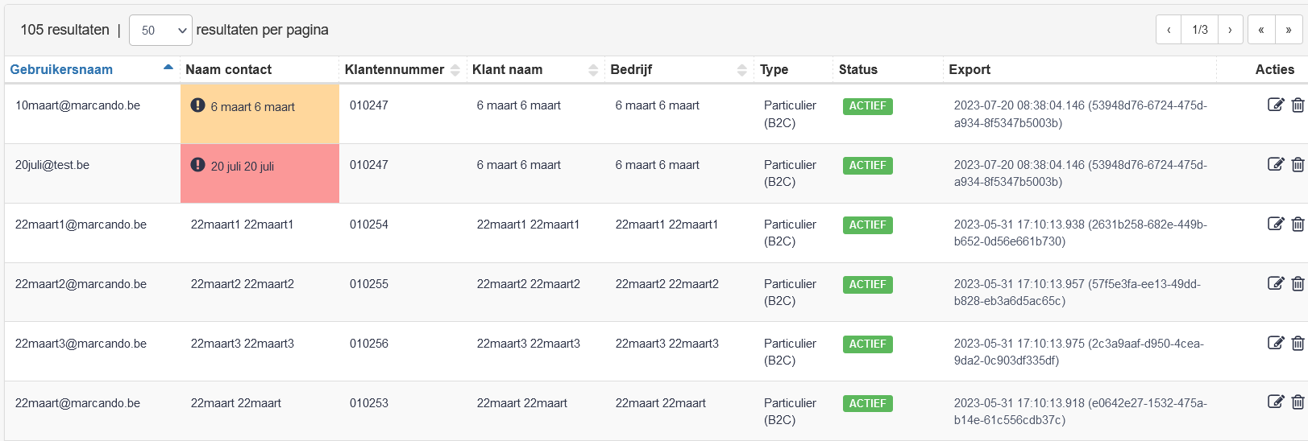Screen dimensions: 1308x441
Task: Click export entry dated 2023-05-31 17:10:13.938
Action: (x=1080, y=233)
